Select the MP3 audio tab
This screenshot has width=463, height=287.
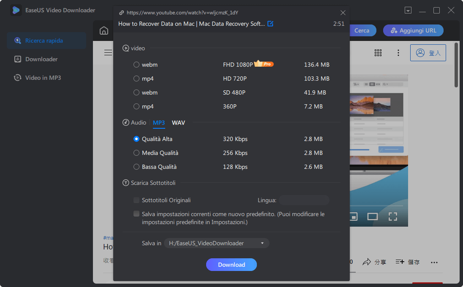pos(159,122)
